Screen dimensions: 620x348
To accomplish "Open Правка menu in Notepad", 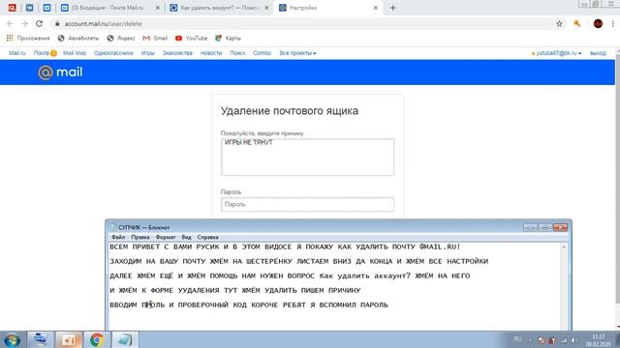I will tap(139, 237).
